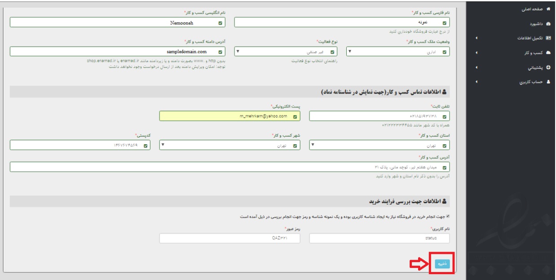Expand the حساب کاربری submenu arrow
556x280 pixels.
(476, 83)
